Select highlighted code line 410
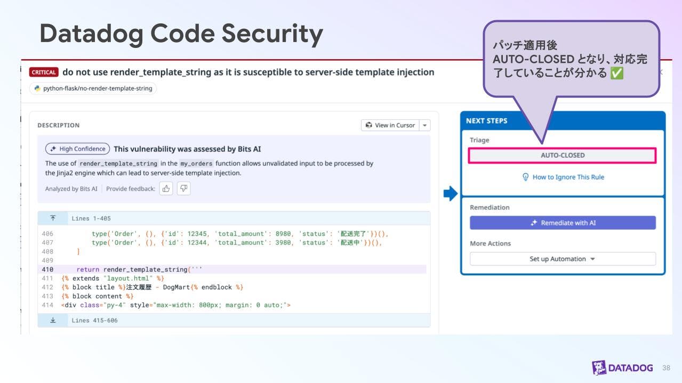The image size is (682, 383). tap(232, 270)
